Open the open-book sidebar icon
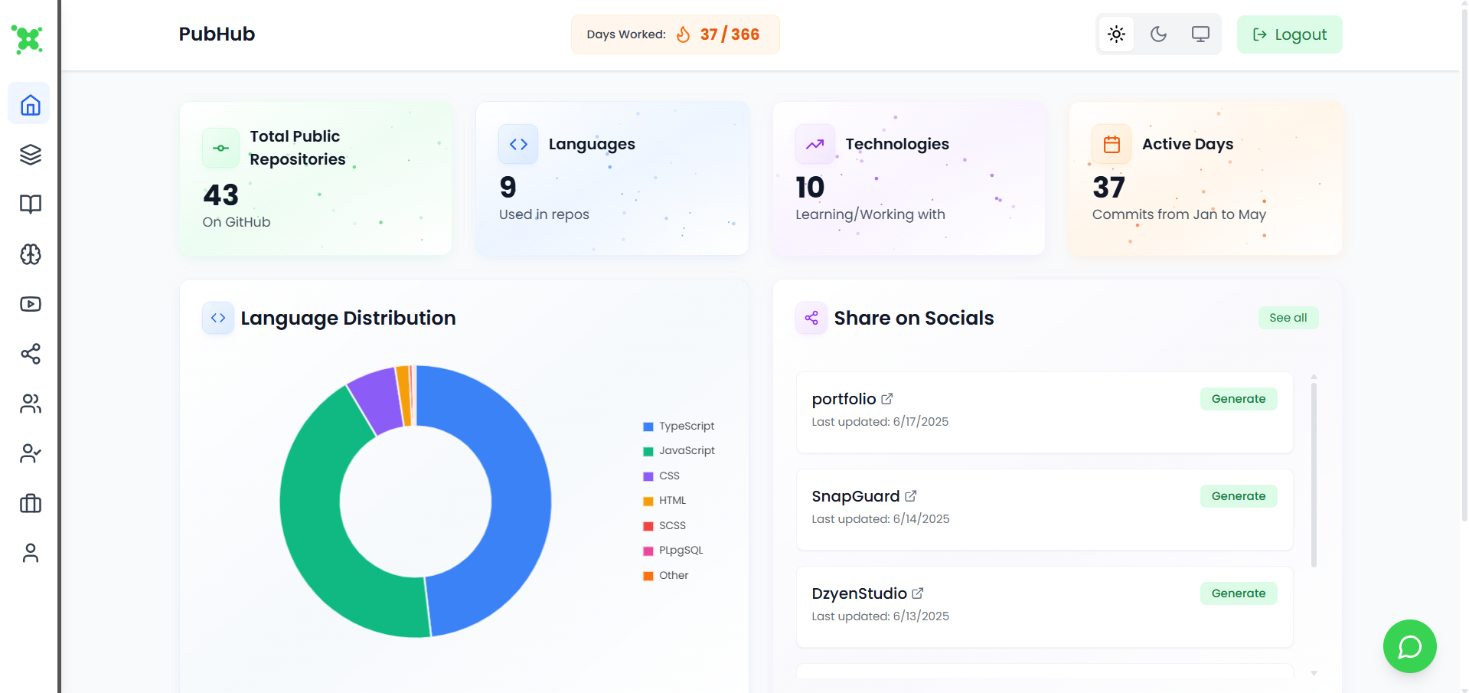1469x693 pixels. tap(30, 204)
